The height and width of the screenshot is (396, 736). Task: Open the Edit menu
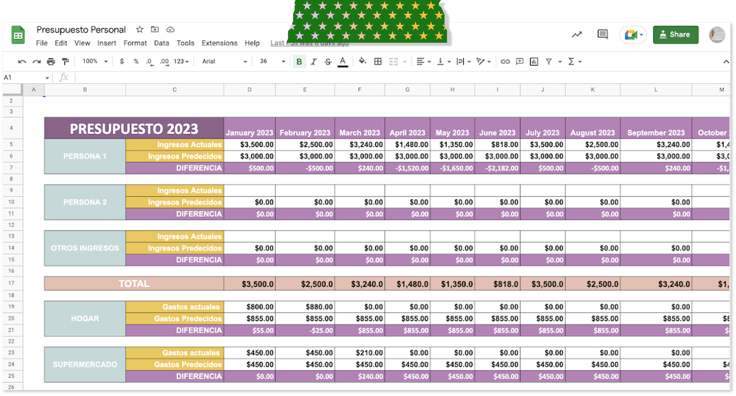[61, 43]
